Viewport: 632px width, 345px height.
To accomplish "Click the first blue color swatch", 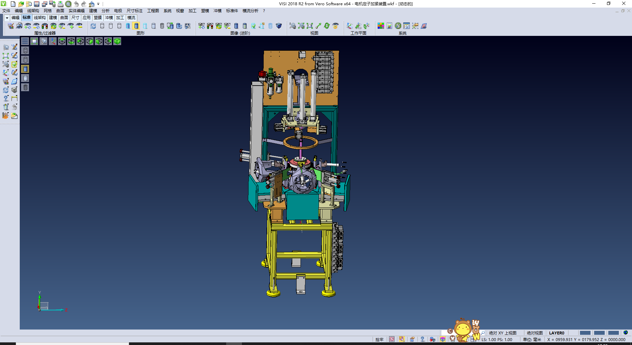I will 585,333.
